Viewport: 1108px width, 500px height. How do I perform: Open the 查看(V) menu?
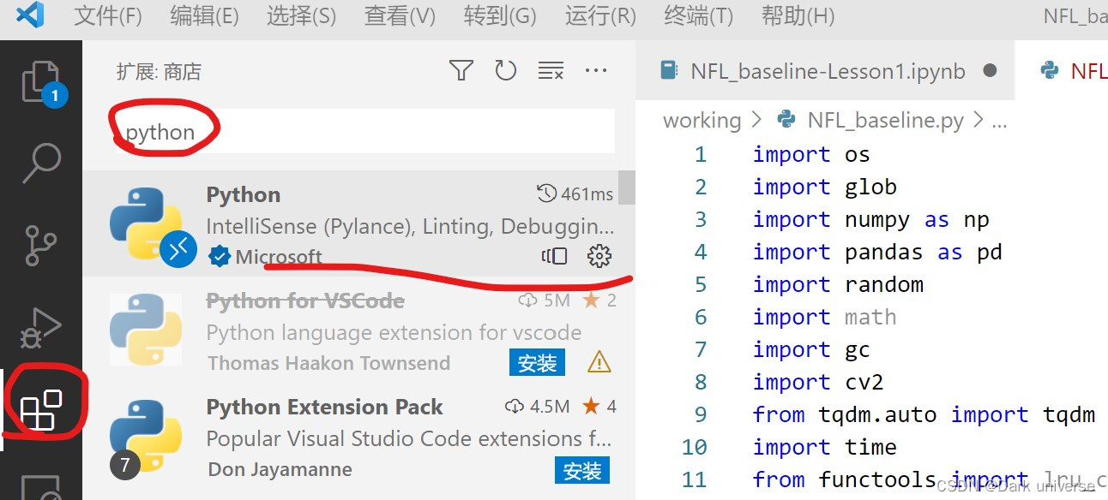tap(400, 15)
